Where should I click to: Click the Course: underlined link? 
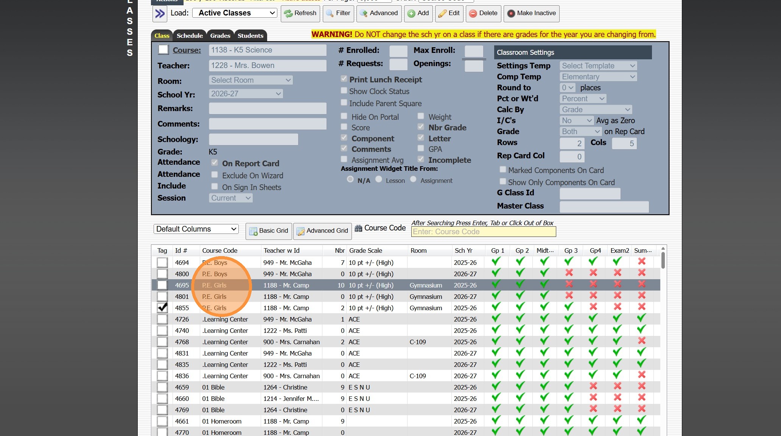tap(187, 50)
